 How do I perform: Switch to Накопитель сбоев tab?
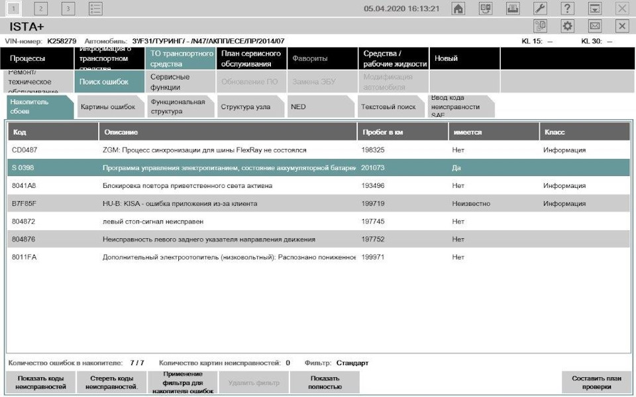pyautogui.click(x=40, y=107)
